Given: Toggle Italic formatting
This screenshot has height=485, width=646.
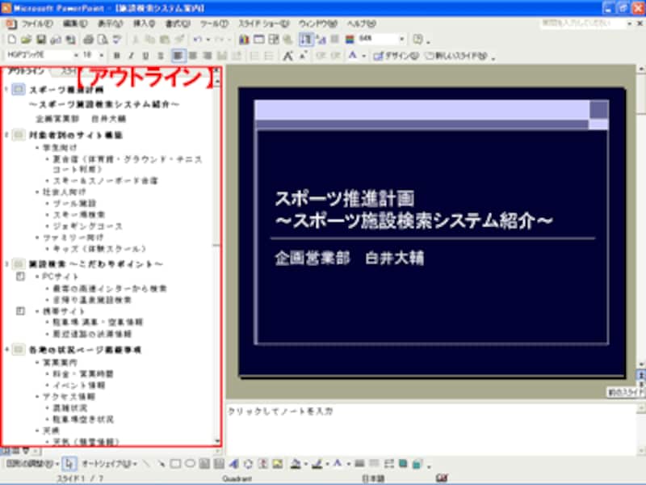Looking at the screenshot, I should 131,56.
